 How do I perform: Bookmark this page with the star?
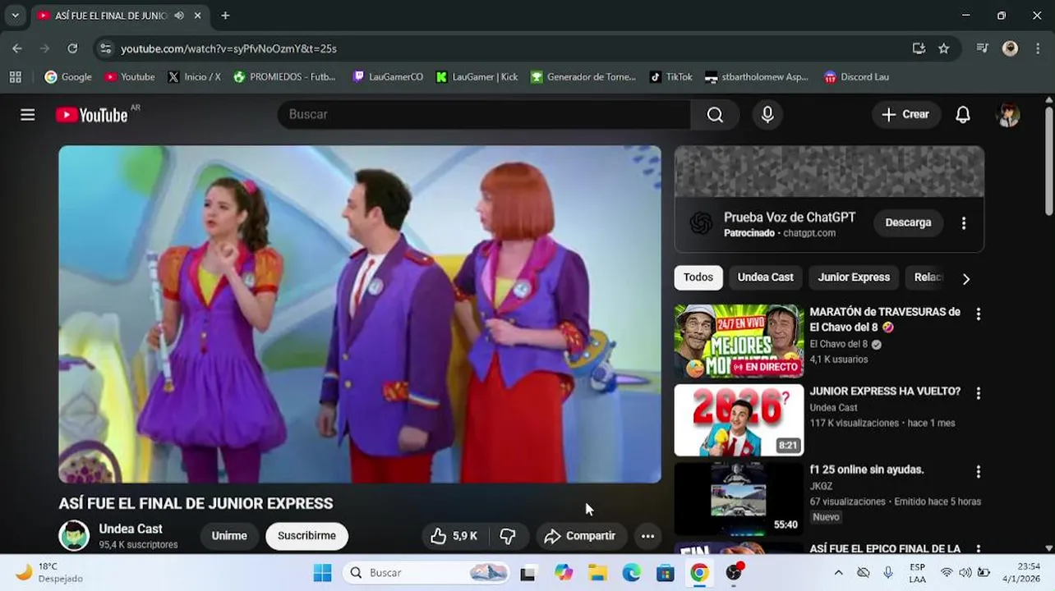point(944,48)
